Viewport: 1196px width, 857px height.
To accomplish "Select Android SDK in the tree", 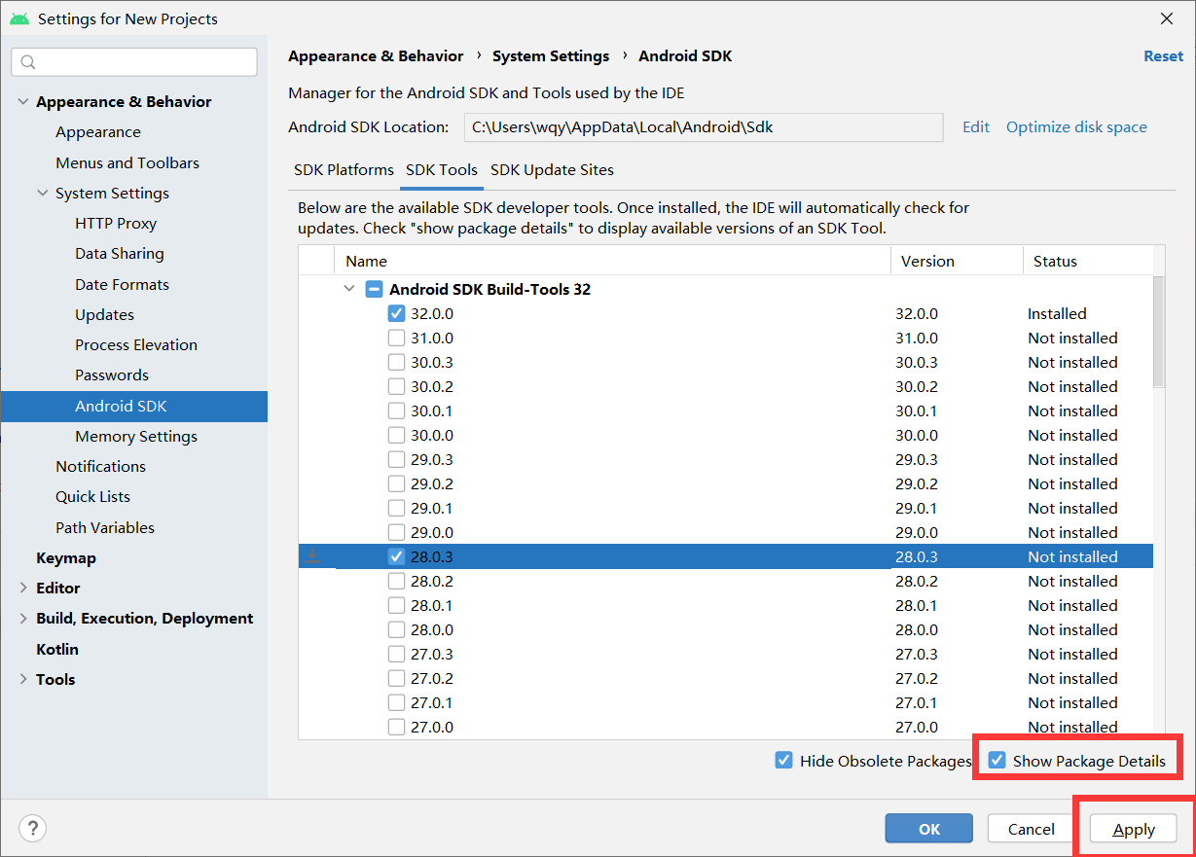I will [x=134, y=406].
